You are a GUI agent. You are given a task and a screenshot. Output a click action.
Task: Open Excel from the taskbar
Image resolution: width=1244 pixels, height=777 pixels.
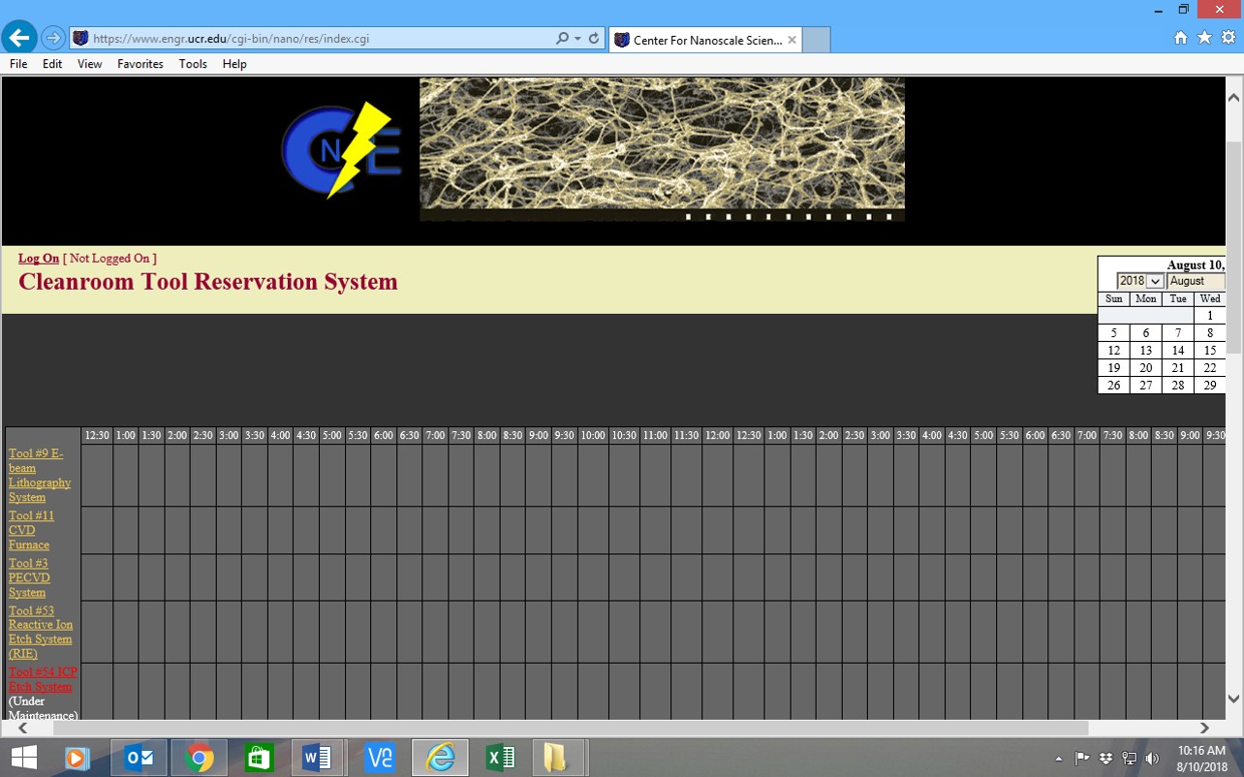tap(500, 758)
